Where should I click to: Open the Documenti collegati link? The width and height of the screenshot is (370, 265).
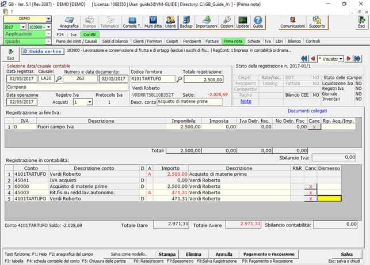pos(307,111)
